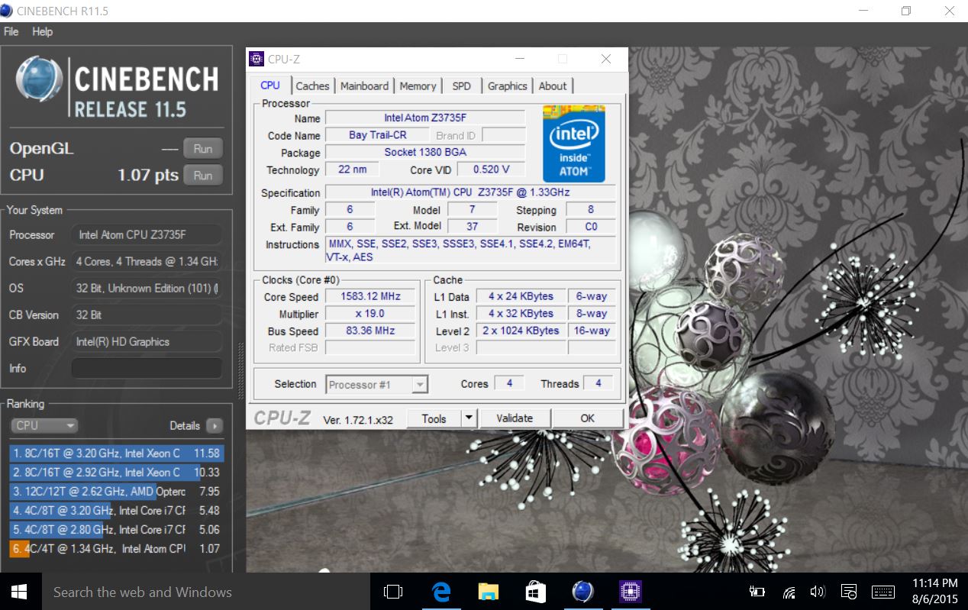Click the Bay Trail-CR code name field
968x610 pixels.
point(377,135)
